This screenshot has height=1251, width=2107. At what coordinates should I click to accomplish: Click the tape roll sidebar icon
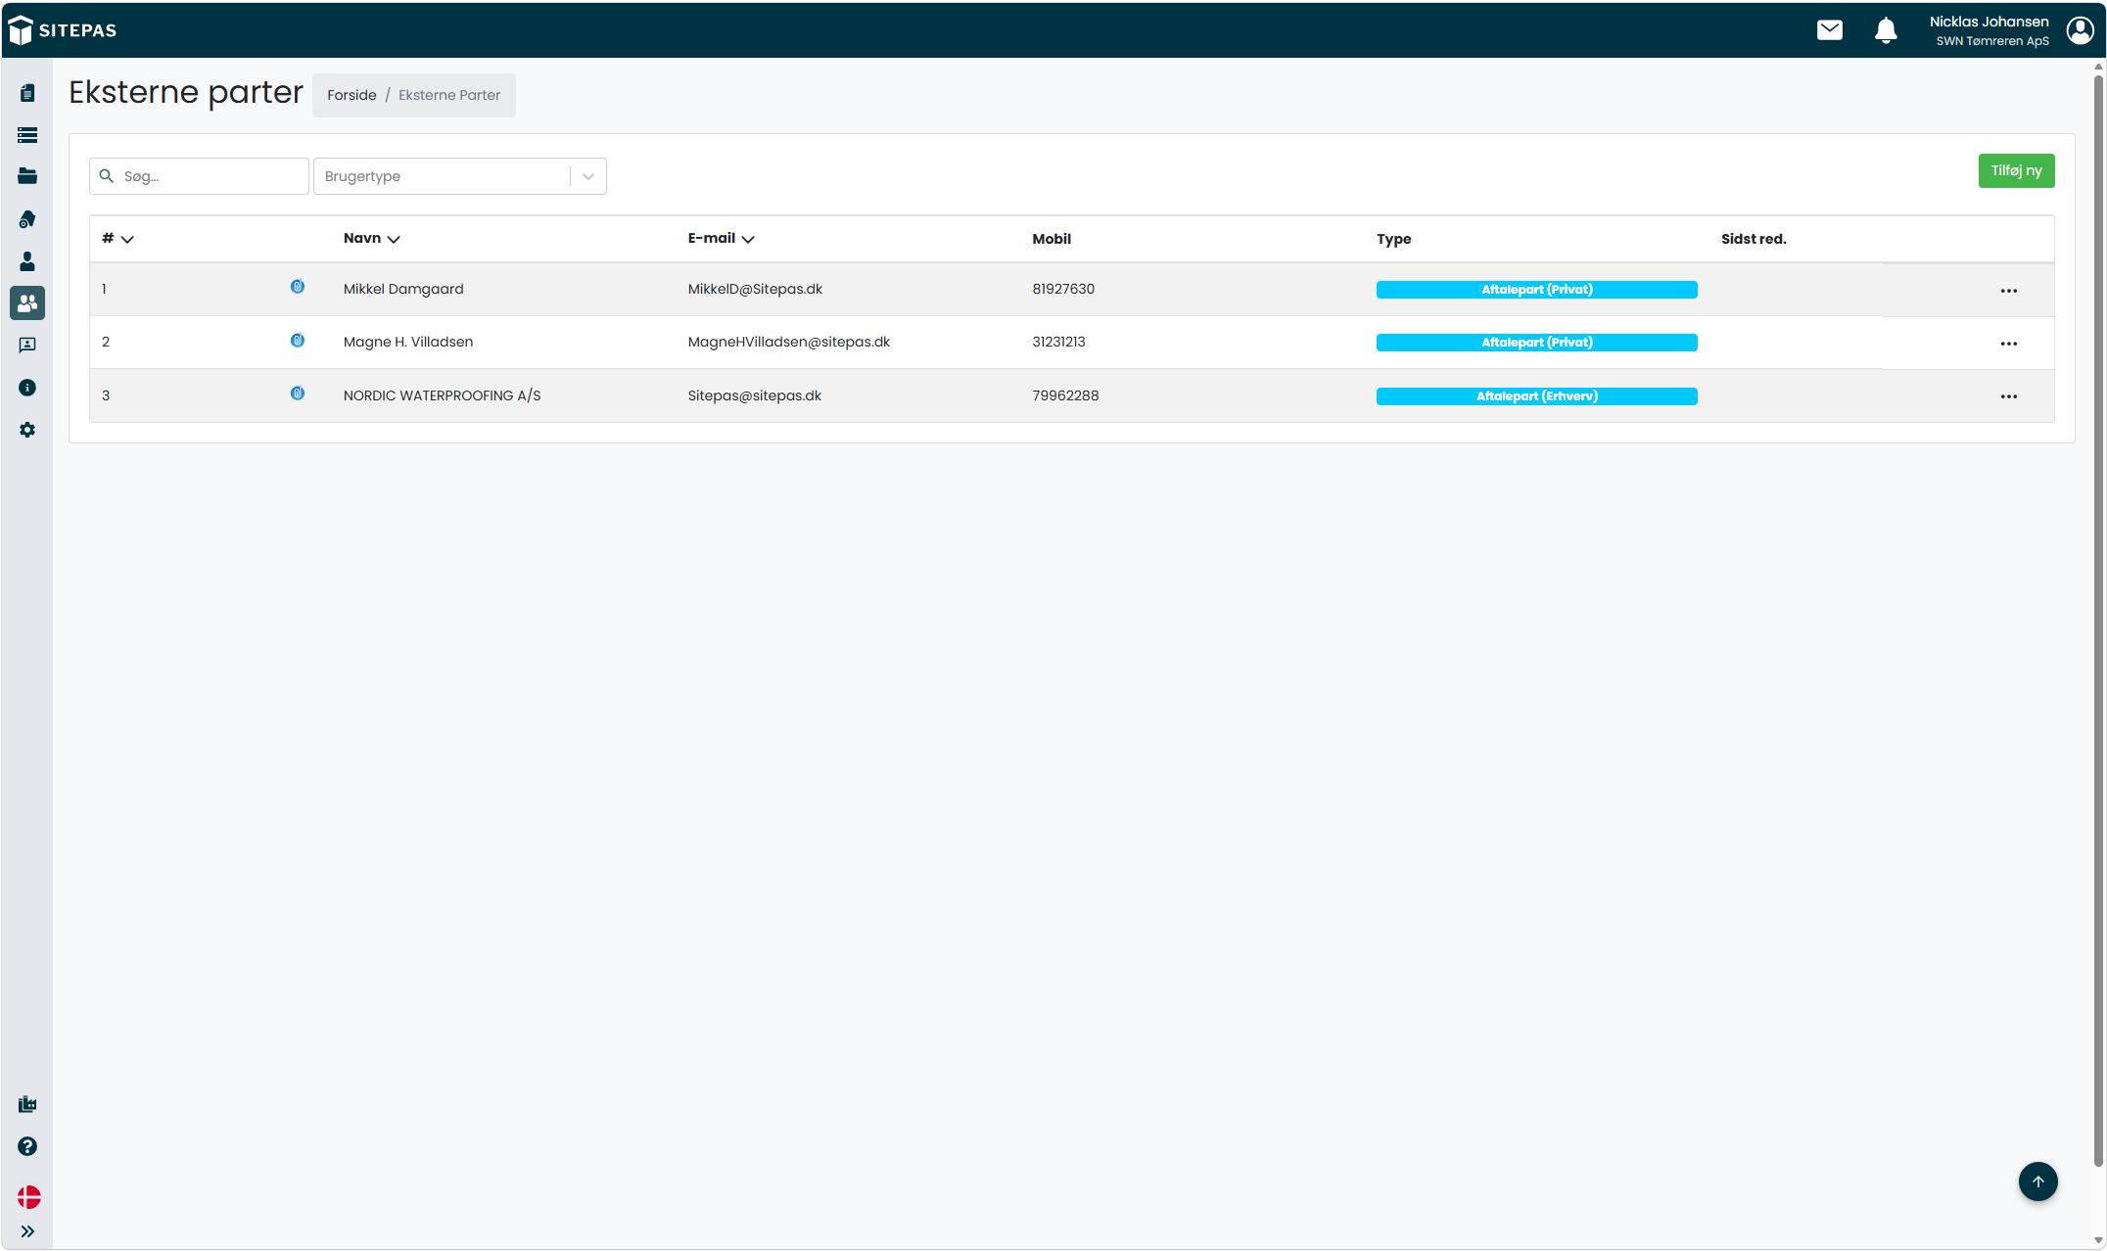click(27, 219)
